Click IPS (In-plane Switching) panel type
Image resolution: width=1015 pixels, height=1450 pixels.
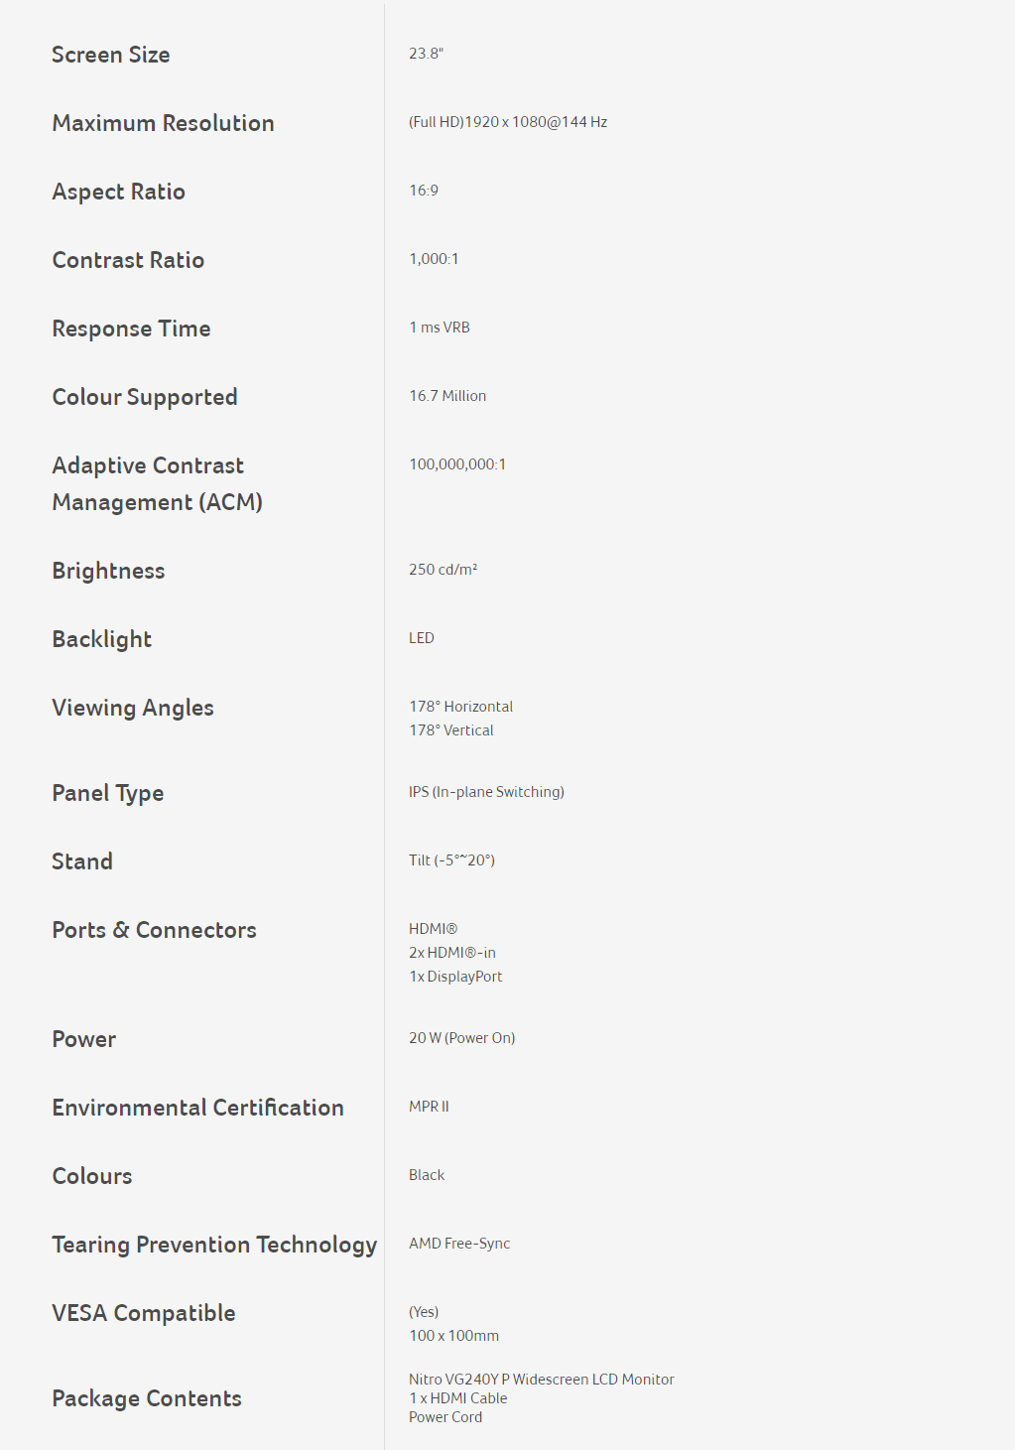(x=487, y=792)
